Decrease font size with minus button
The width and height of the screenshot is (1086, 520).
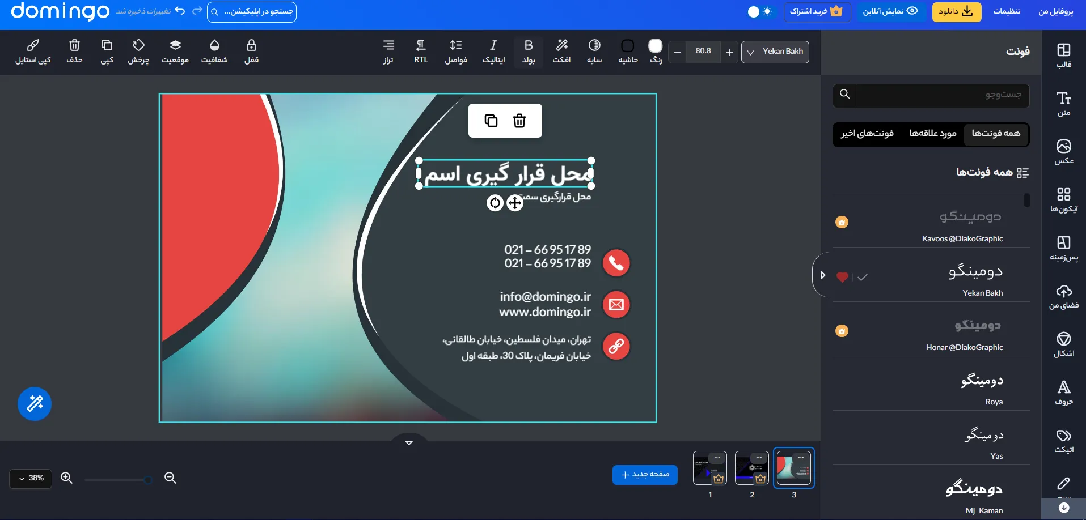[x=677, y=52]
